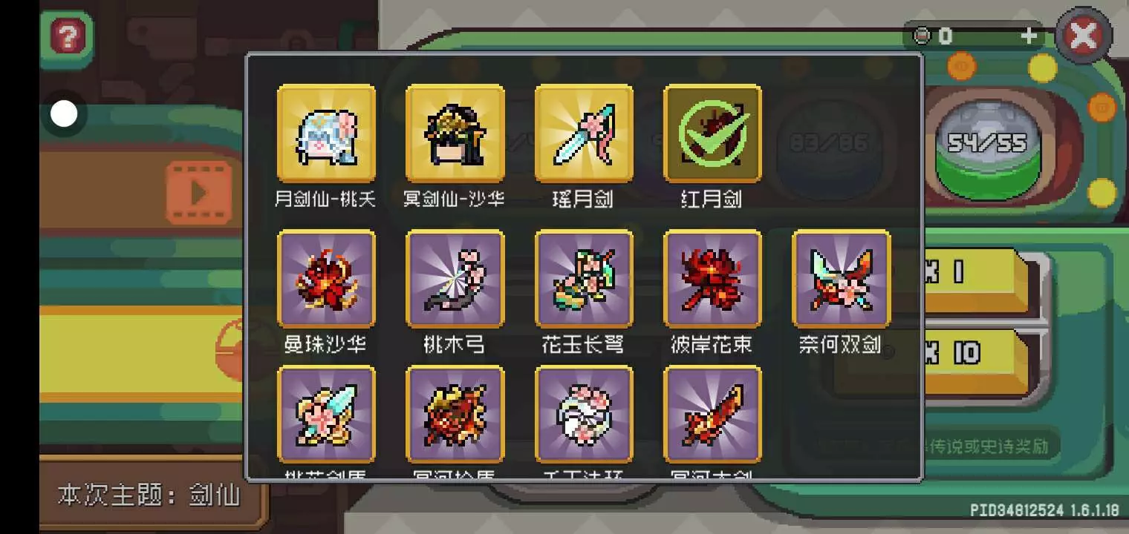Add currency with the plus button
1129x534 pixels.
pos(1029,36)
